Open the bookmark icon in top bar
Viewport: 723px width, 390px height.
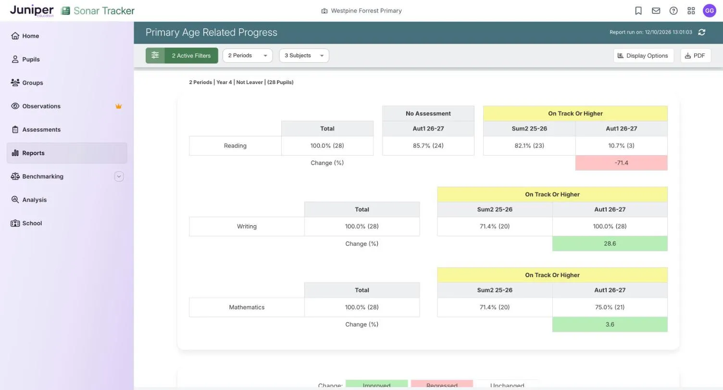point(638,11)
